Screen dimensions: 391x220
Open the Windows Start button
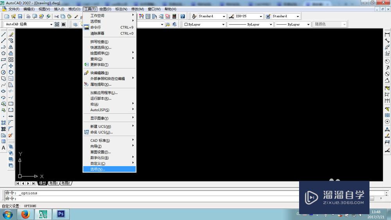tap(7, 214)
